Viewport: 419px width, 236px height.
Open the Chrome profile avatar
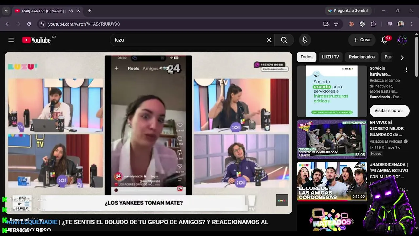point(401,24)
